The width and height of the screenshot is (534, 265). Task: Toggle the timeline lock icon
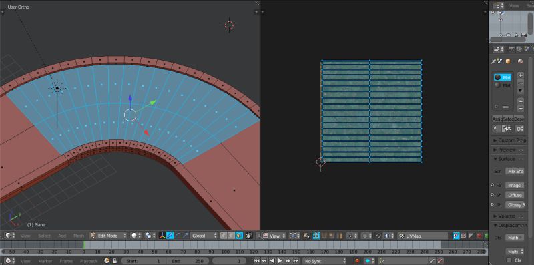click(x=115, y=261)
